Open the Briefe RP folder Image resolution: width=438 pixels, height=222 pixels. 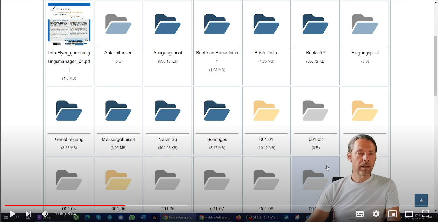coord(315,24)
